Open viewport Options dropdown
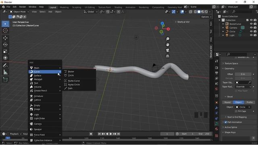This screenshot has height=145, width=258. coord(206,17)
